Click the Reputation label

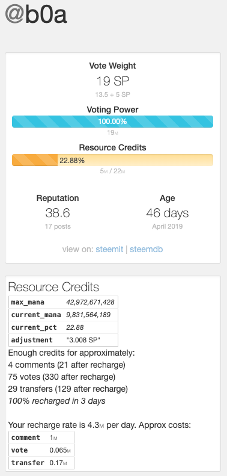(58, 198)
